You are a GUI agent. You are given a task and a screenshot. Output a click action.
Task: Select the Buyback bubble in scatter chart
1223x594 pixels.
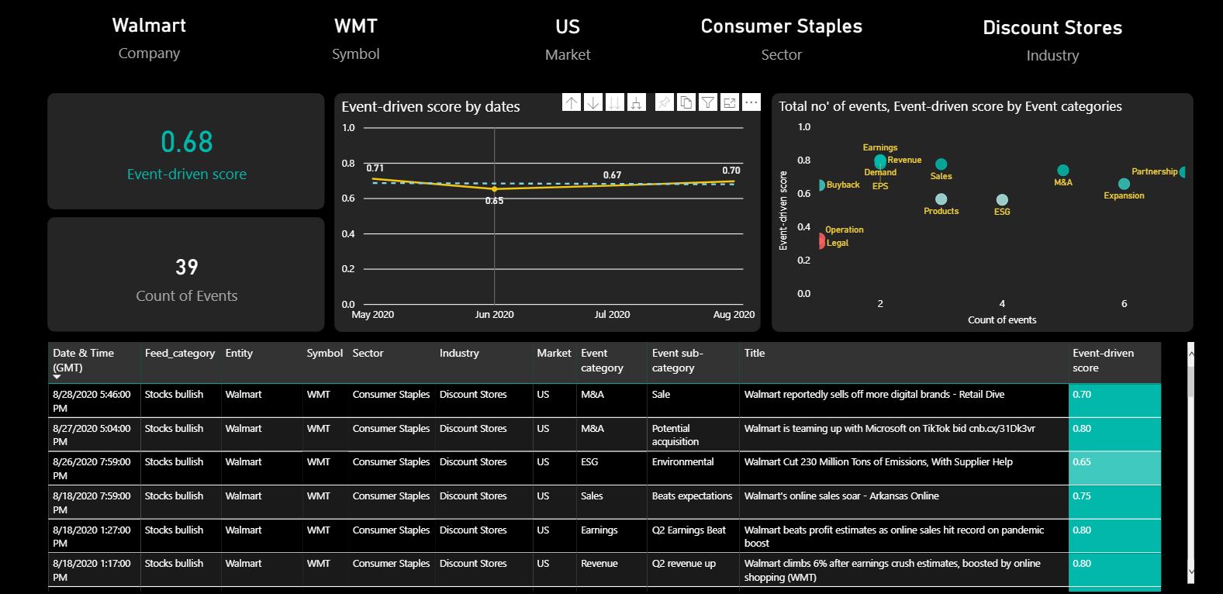tap(822, 185)
